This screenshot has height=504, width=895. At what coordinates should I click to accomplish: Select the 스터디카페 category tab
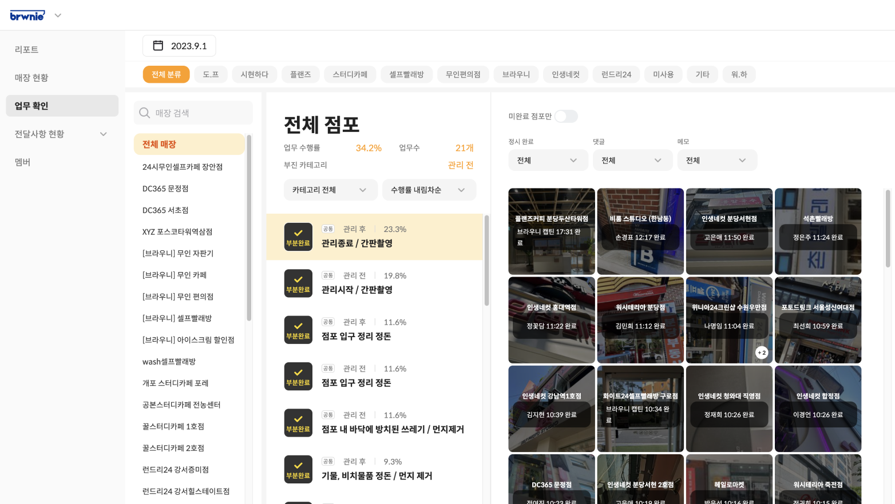click(350, 74)
